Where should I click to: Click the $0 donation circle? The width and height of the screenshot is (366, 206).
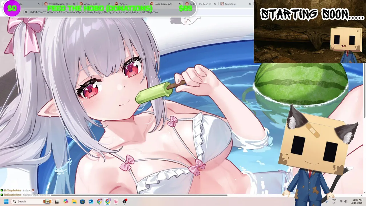pos(12,8)
